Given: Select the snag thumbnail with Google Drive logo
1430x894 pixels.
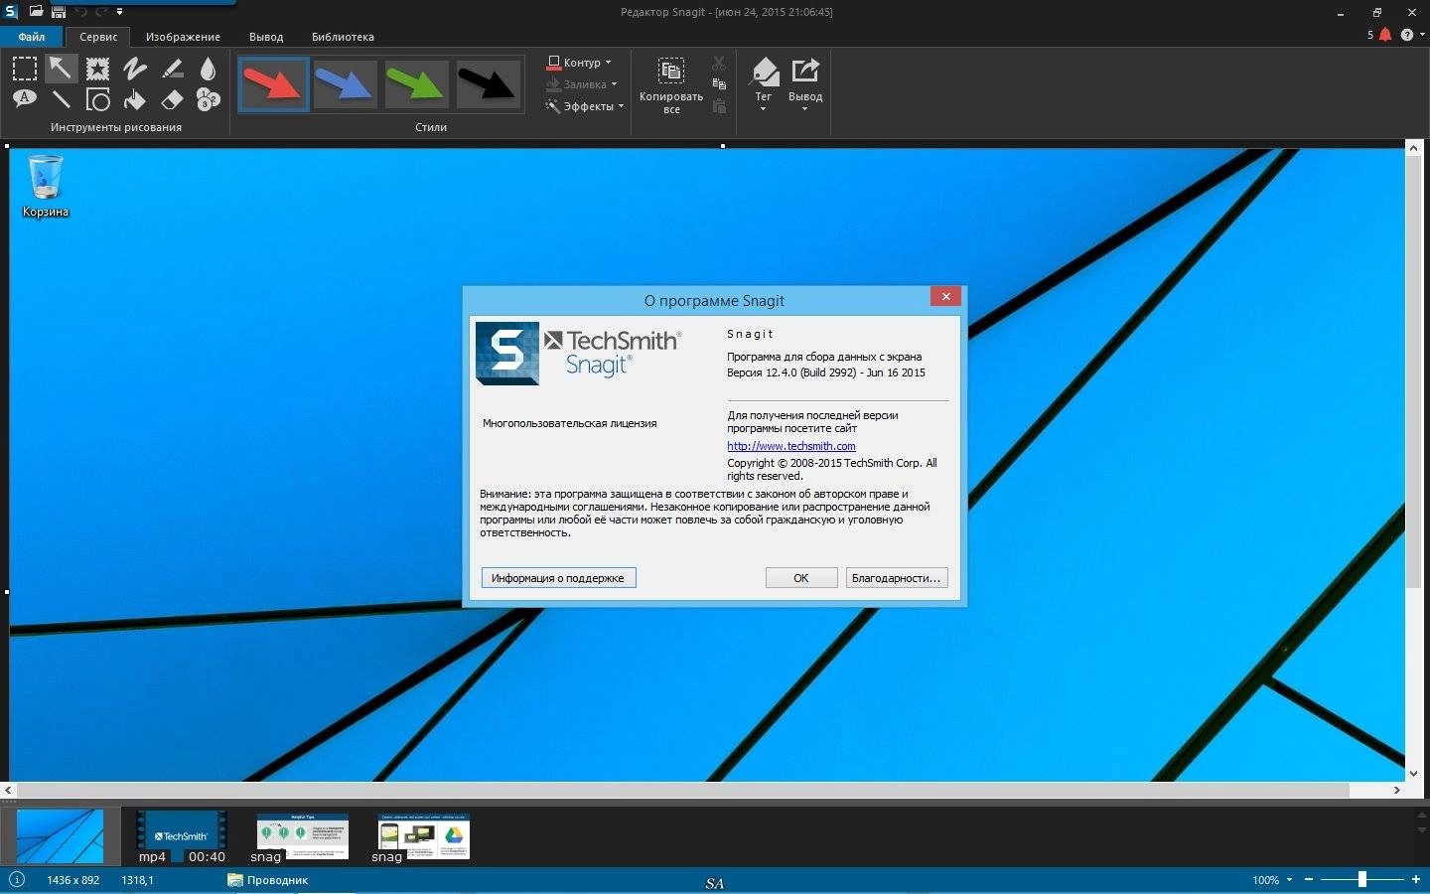Looking at the screenshot, I should click(422, 837).
